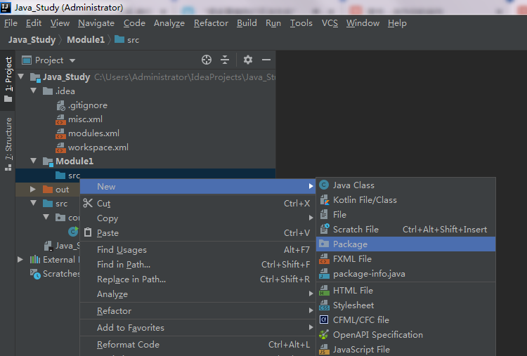Click the .gitignore file icon
The height and width of the screenshot is (356, 527).
click(x=60, y=105)
